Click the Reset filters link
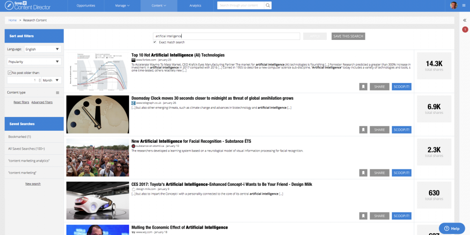Viewport: 470px width, 235px height. (21, 102)
